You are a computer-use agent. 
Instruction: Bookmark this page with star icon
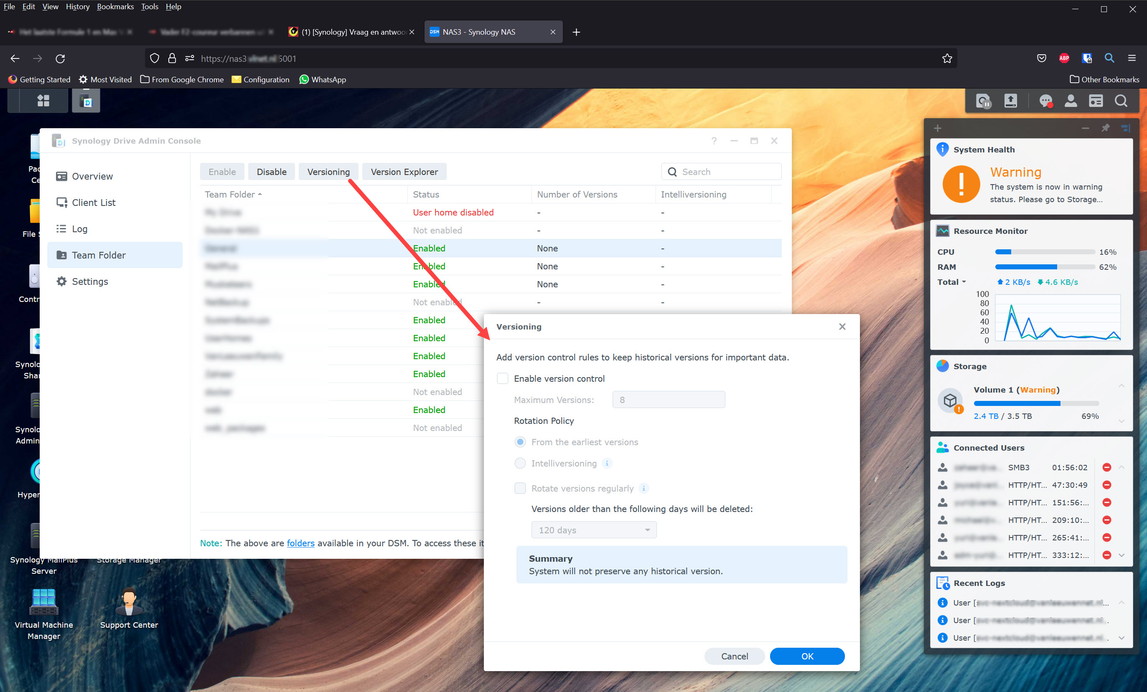point(947,58)
